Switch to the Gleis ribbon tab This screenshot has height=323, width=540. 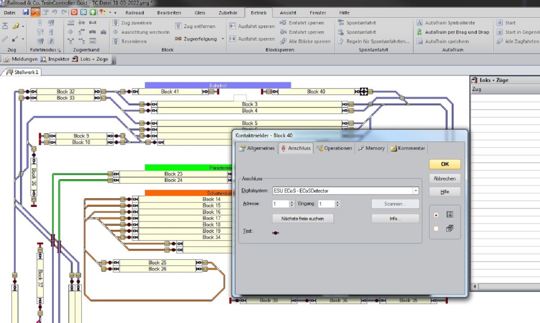coord(200,13)
